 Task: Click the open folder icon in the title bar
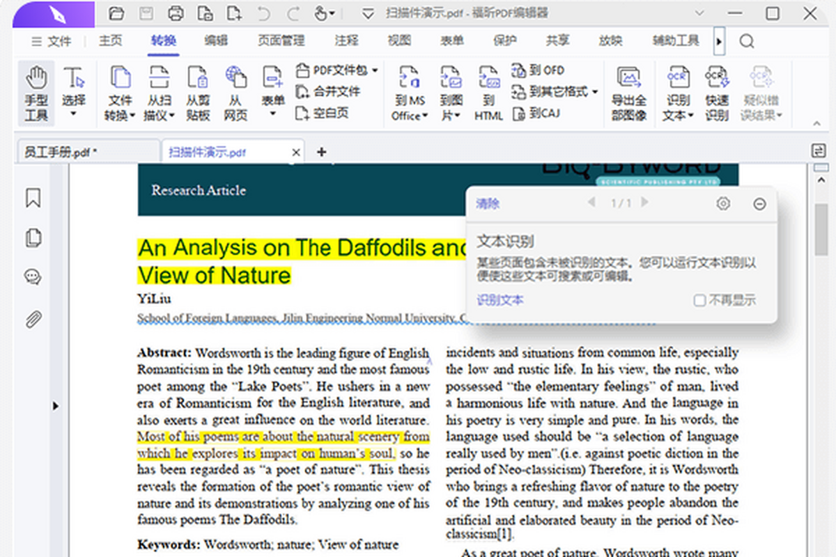click(116, 13)
